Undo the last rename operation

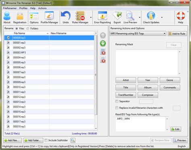pyautogui.click(x=66, y=17)
